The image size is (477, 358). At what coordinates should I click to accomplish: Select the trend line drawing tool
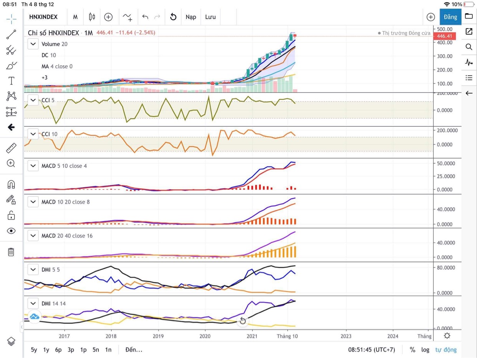pos(11,35)
